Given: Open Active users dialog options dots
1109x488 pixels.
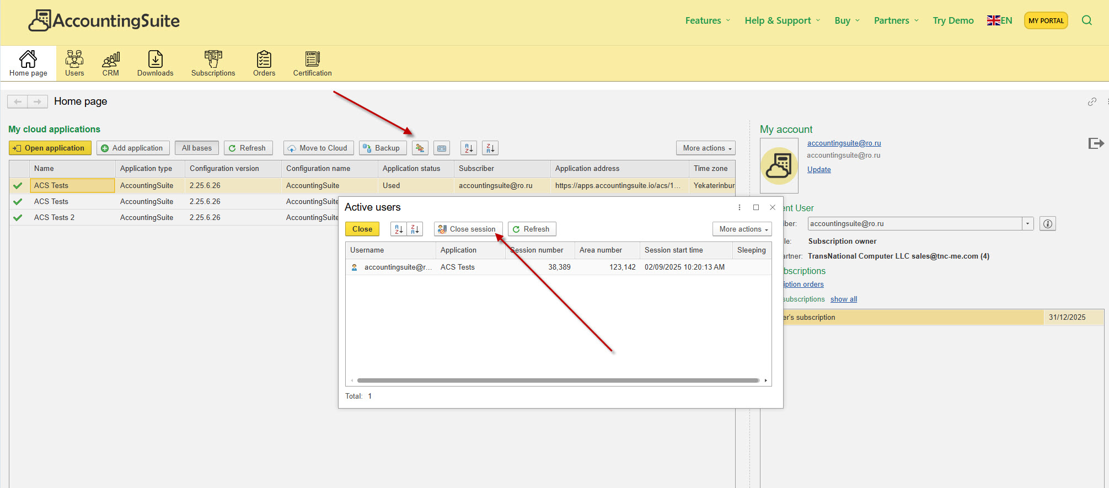Looking at the screenshot, I should (740, 207).
